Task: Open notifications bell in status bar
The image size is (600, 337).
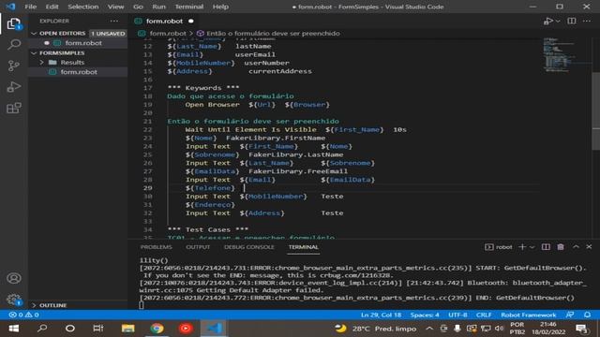Action: pos(587,315)
